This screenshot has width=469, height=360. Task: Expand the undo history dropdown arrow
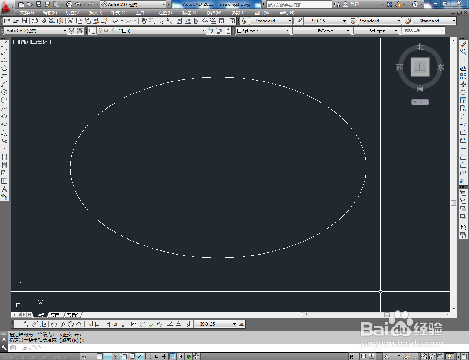coord(122,21)
